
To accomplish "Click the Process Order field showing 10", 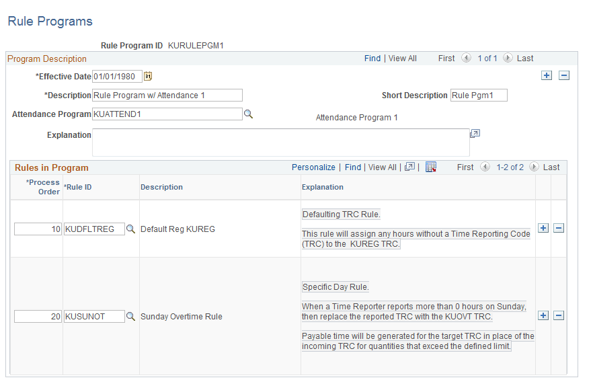I will click(38, 229).
